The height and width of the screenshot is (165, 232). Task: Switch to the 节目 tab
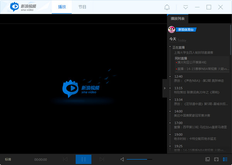82,7
